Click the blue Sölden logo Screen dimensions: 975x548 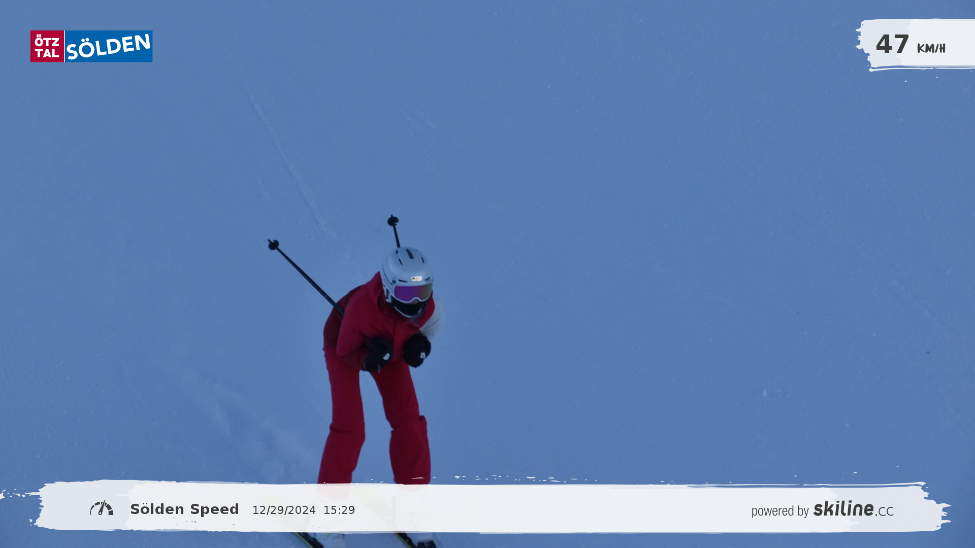pos(109,46)
